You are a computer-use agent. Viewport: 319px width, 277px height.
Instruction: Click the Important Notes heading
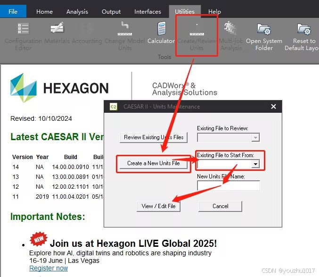click(x=48, y=217)
